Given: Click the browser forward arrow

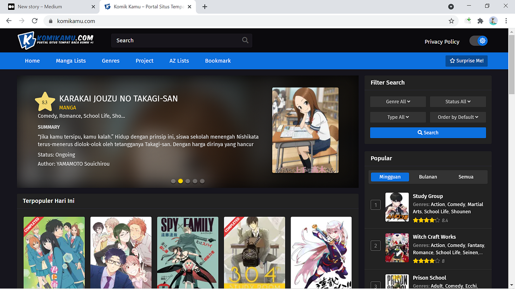Looking at the screenshot, I should coord(22,21).
